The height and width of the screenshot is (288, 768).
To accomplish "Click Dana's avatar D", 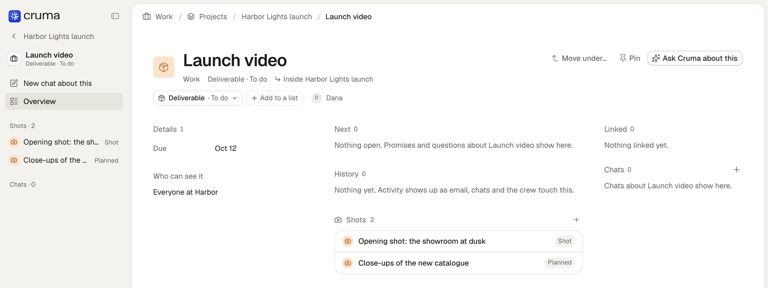I will tap(316, 98).
